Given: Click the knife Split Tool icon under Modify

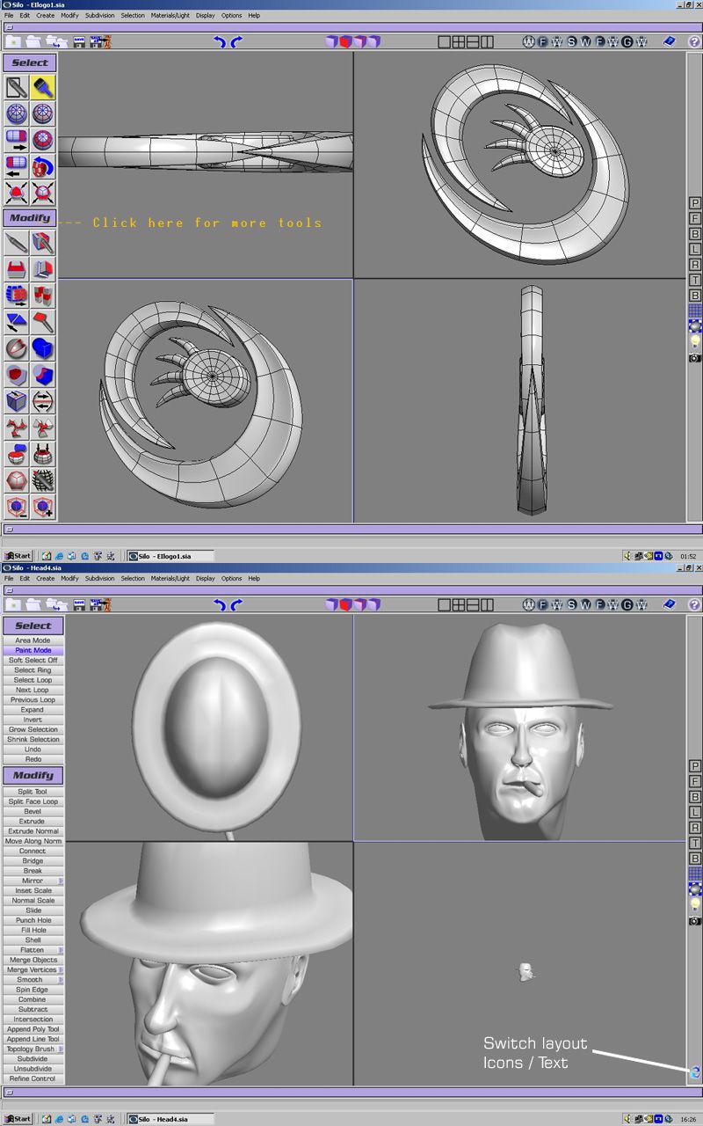Looking at the screenshot, I should [x=17, y=242].
